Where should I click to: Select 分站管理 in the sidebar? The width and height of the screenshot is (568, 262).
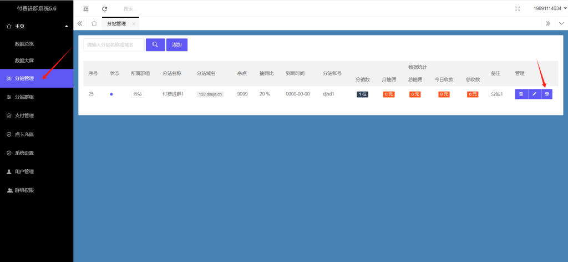click(37, 78)
